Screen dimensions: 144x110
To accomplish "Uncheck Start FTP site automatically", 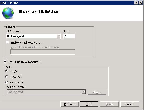I will point(5,62).
